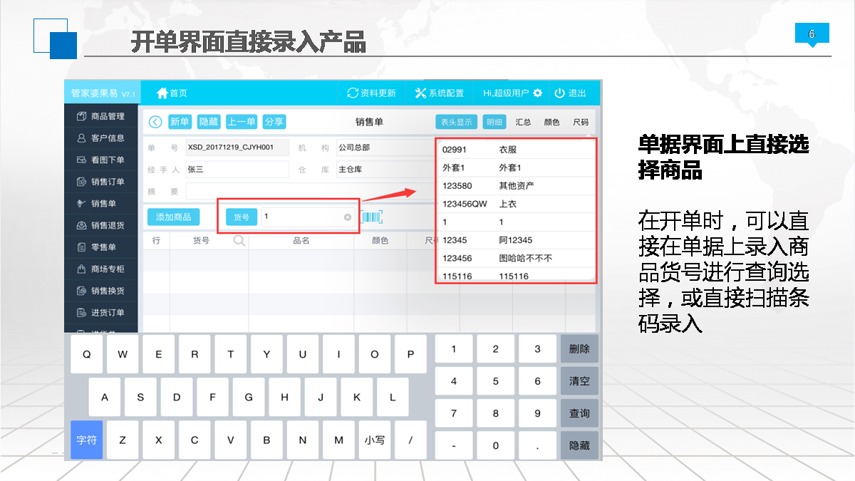Click the 添加商品 button

[173, 217]
